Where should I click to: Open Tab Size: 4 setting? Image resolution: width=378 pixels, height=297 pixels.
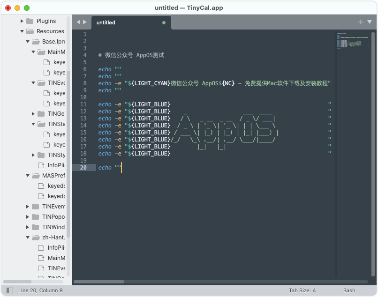pyautogui.click(x=302, y=290)
